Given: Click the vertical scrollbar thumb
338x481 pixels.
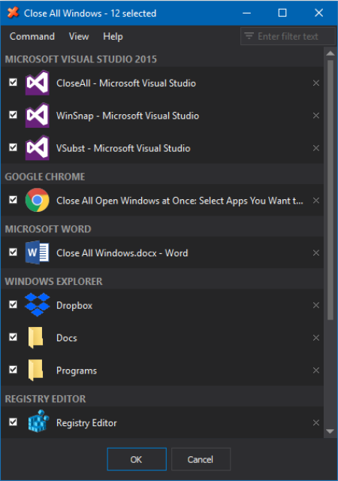Looking at the screenshot, I should [330, 190].
